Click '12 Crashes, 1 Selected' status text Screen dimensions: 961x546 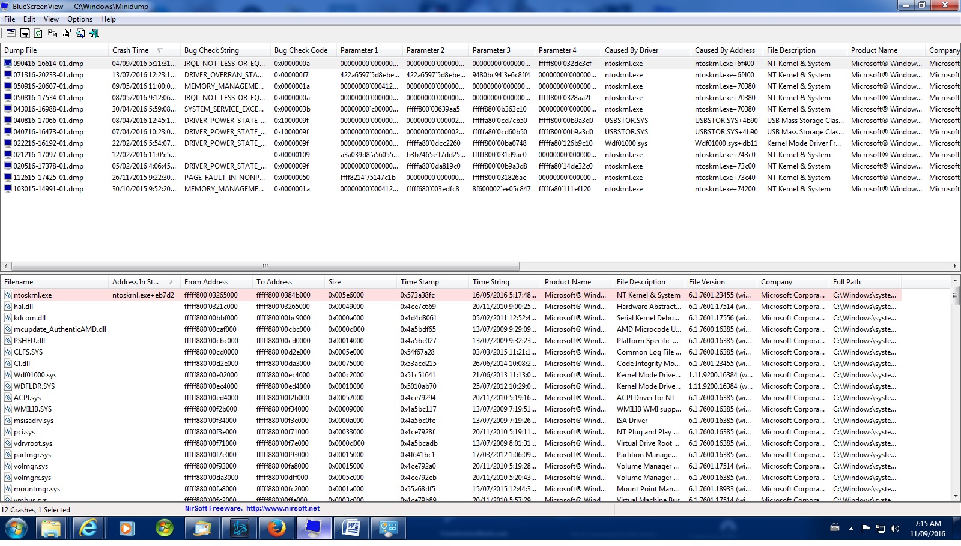35,510
